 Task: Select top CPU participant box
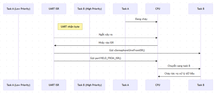[x=158, y=9]
